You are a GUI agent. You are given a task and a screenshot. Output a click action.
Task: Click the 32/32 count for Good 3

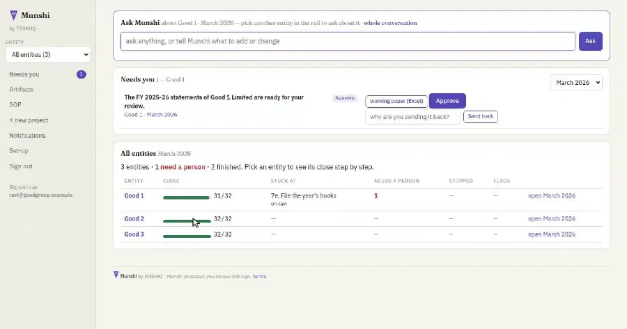(x=222, y=234)
